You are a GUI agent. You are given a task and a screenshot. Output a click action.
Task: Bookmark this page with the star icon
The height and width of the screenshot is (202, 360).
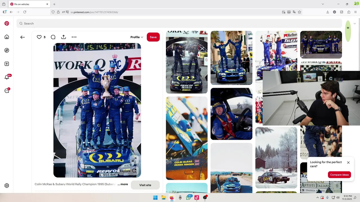[300, 12]
